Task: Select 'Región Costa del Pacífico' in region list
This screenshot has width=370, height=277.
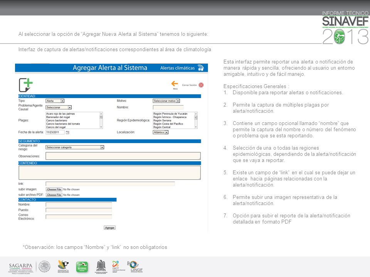Action: 168,123
